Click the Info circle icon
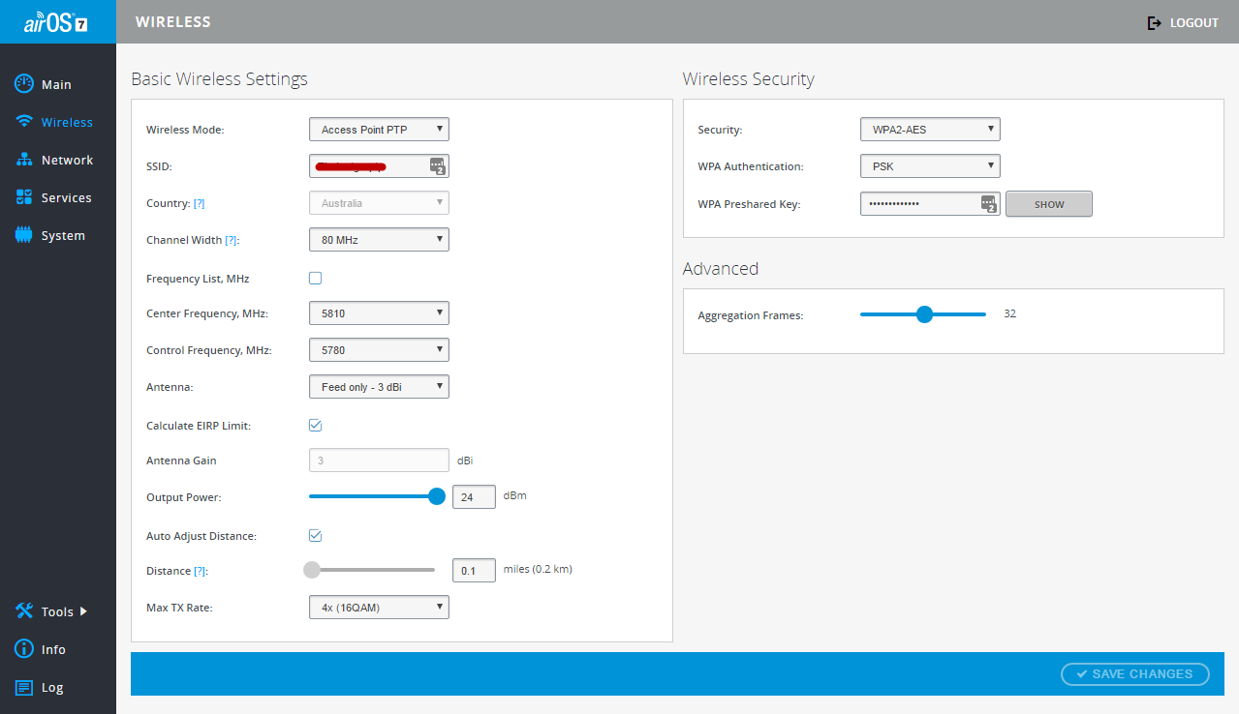This screenshot has height=714, width=1239. click(x=24, y=649)
